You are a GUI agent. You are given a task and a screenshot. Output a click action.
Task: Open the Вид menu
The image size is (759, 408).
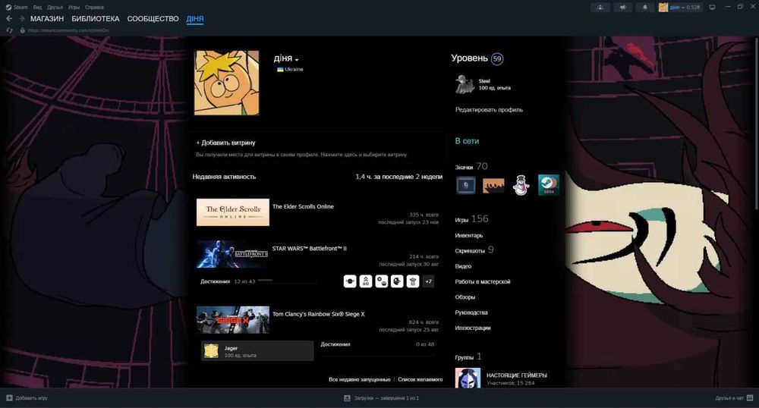coord(37,8)
